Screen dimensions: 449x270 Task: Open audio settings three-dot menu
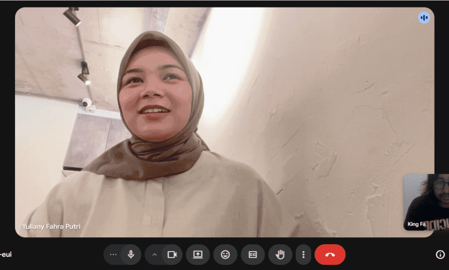point(113,254)
